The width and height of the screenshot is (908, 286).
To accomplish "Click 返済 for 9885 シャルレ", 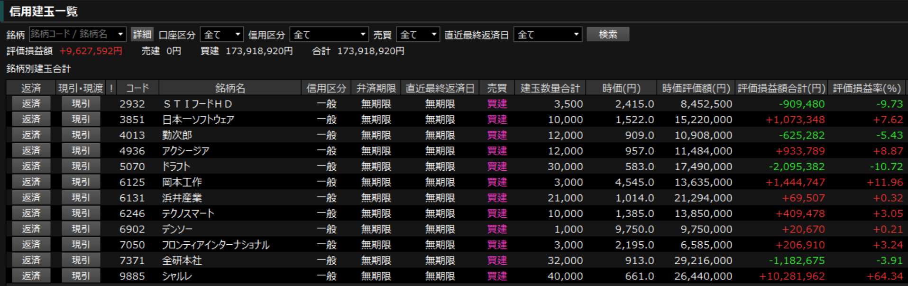I will pyautogui.click(x=31, y=276).
